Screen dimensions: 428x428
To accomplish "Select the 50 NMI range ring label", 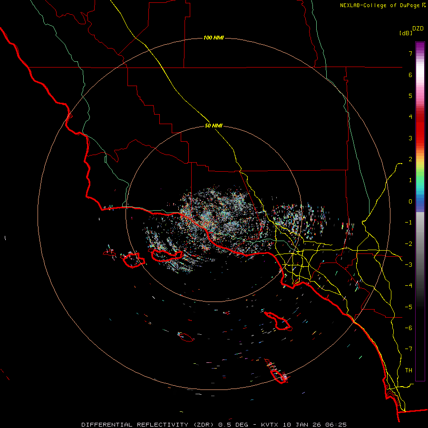I will 214,126.
